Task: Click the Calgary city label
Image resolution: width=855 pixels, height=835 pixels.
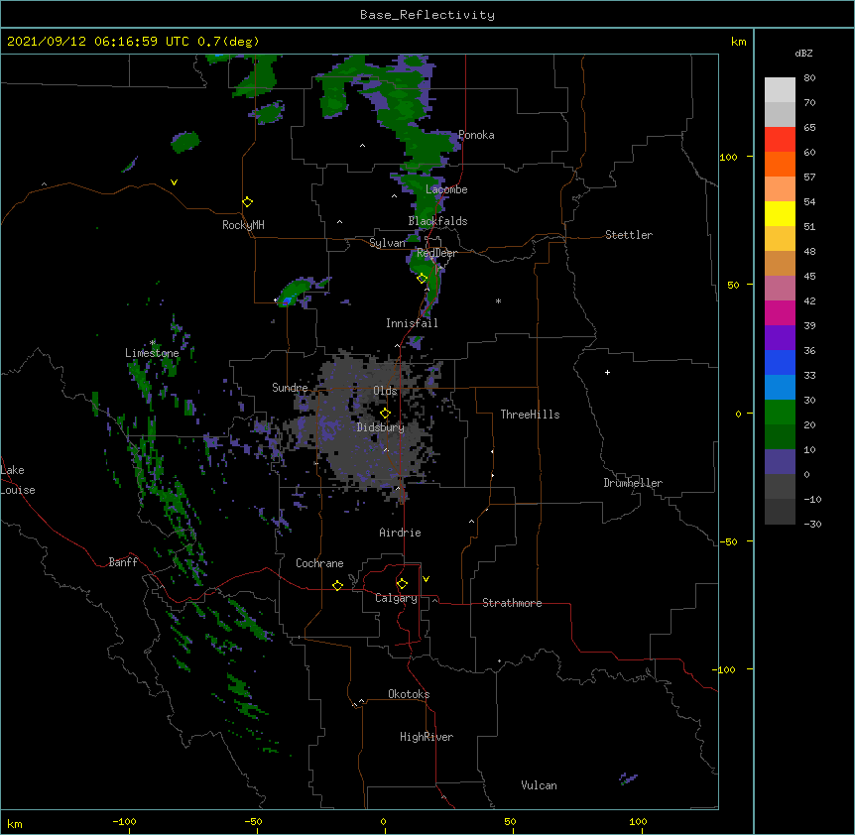Action: pos(396,598)
